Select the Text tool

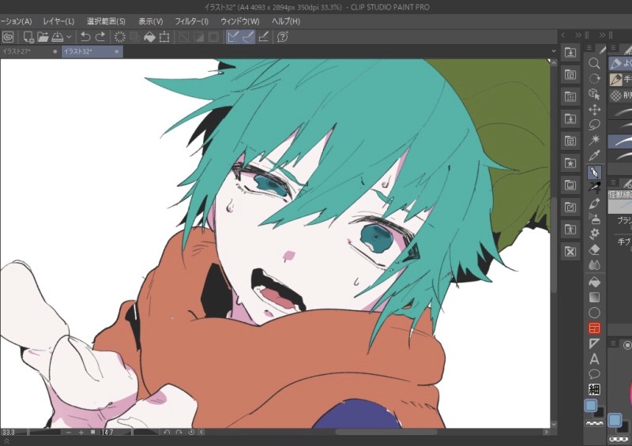pos(594,359)
